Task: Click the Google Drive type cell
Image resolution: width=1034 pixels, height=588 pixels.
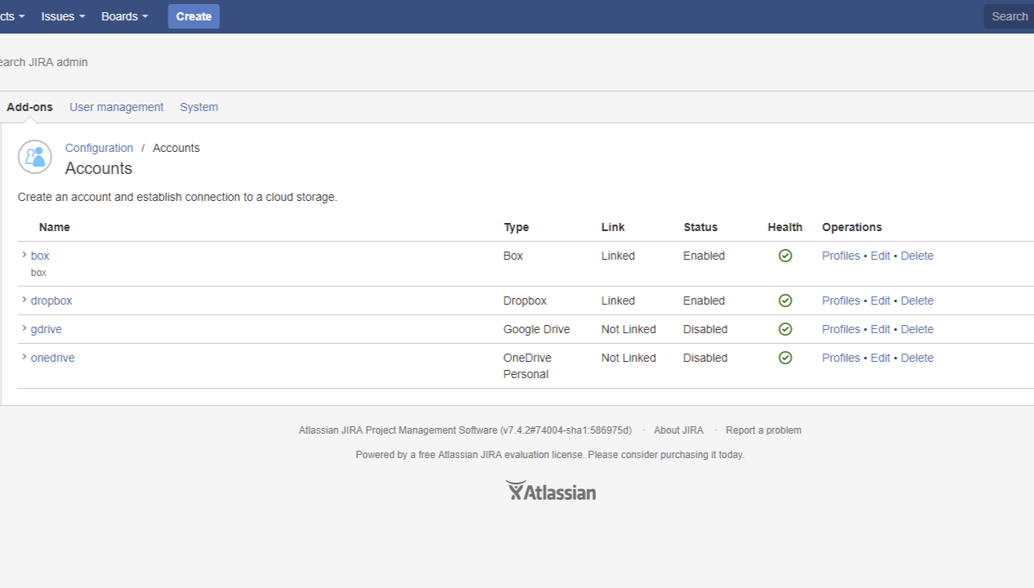Action: coord(537,329)
